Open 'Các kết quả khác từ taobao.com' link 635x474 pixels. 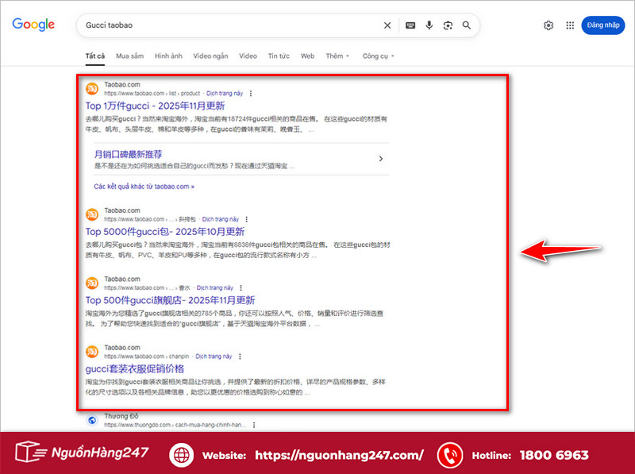point(145,187)
